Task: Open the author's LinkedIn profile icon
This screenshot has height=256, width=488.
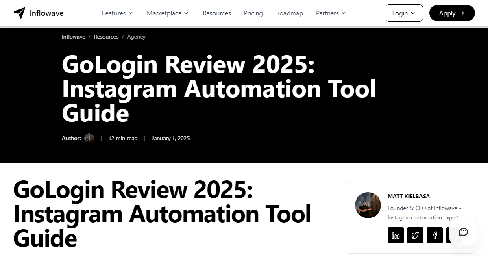Action: tap(396, 235)
